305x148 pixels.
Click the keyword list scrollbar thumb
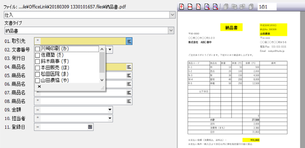(102, 62)
